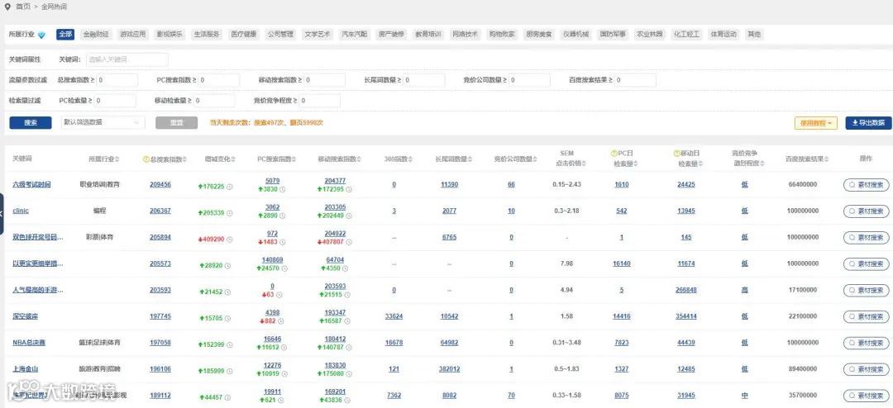Screen dimensions: 893x408
Task: Click 素材搜索 button in 六级考试时间 row
Action: coord(867,185)
